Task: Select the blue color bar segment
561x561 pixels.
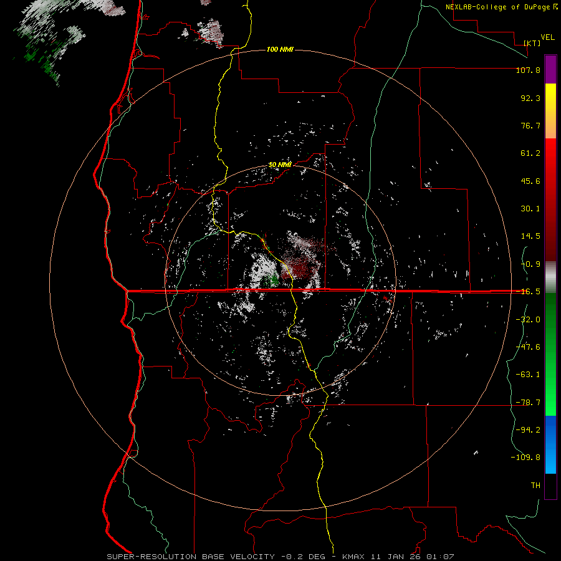Action: click(550, 444)
